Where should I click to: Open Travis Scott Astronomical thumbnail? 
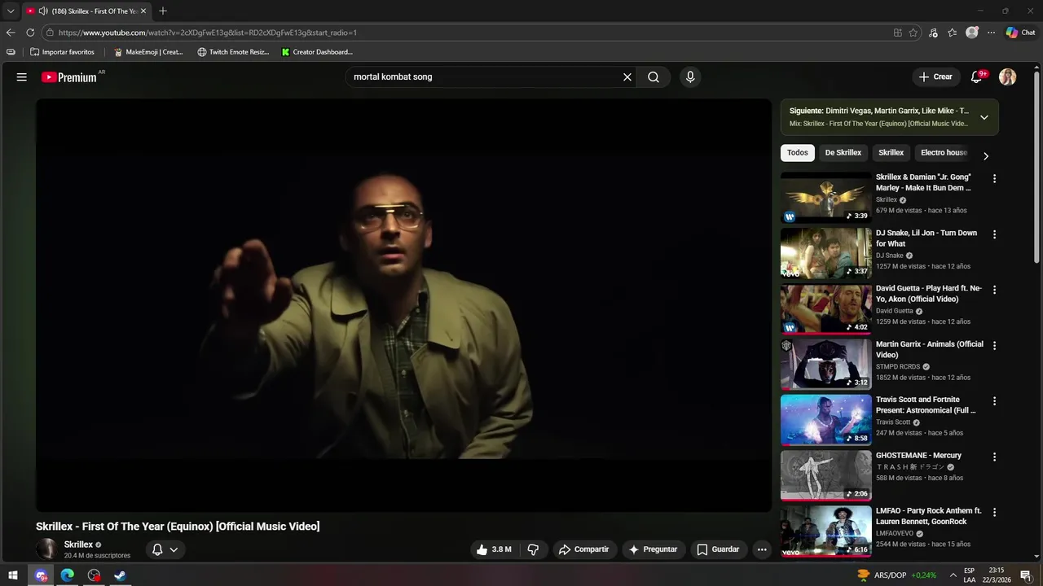tap(826, 420)
